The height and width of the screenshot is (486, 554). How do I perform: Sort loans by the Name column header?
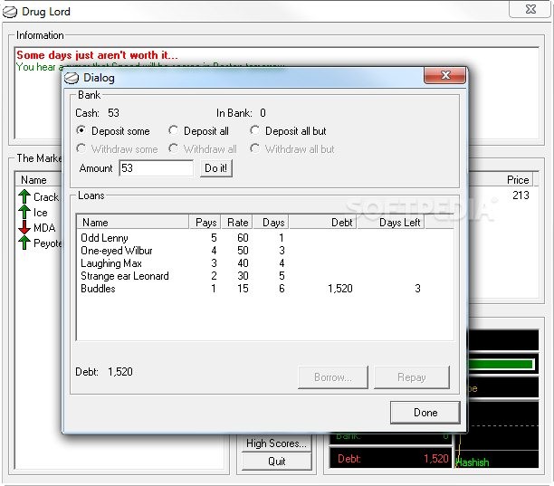pos(133,223)
